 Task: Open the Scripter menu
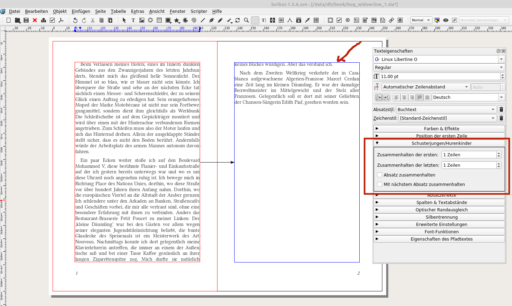(199, 11)
